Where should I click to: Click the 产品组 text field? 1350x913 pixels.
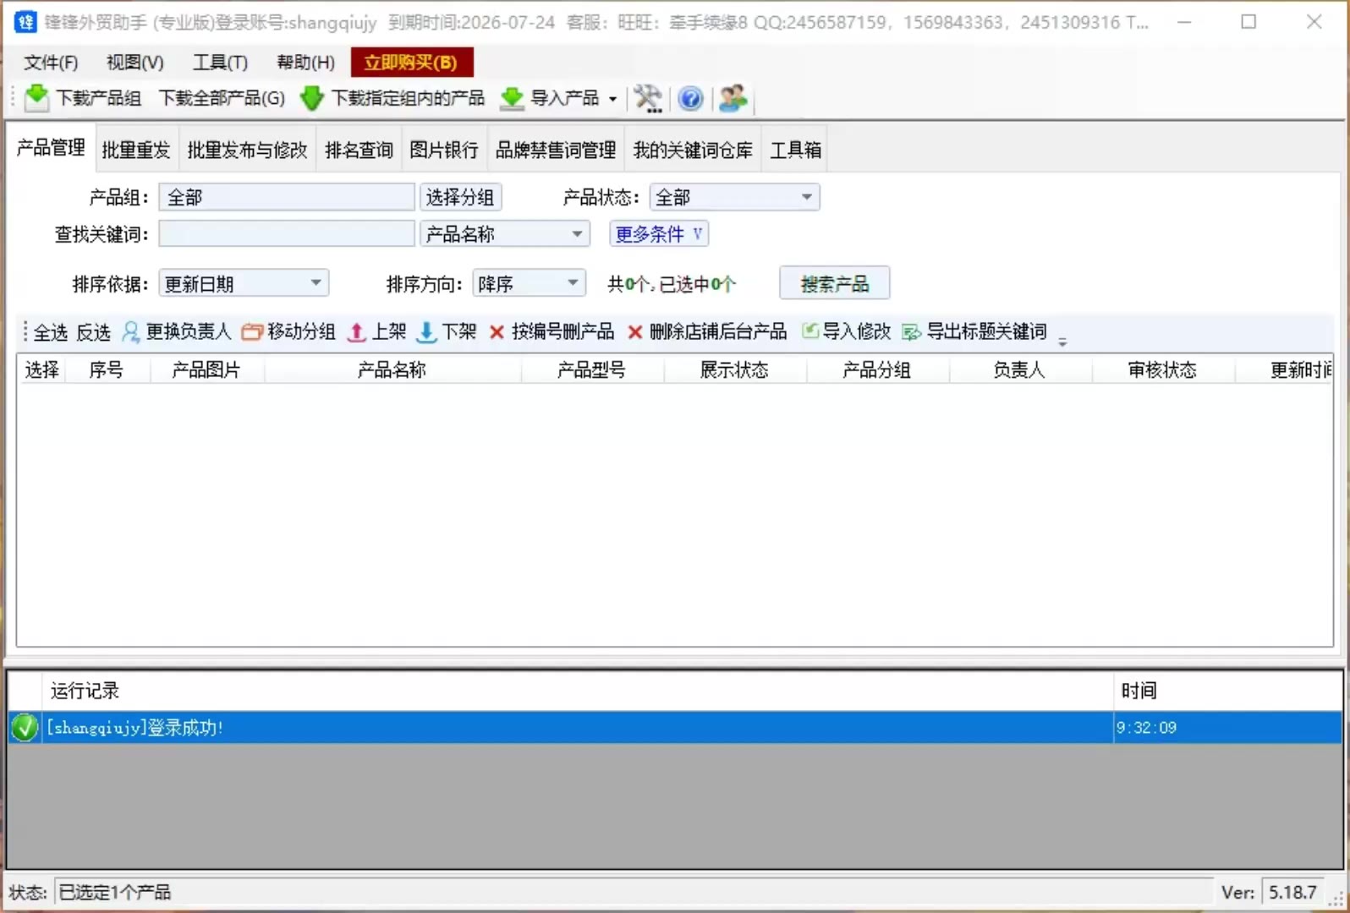tap(286, 197)
